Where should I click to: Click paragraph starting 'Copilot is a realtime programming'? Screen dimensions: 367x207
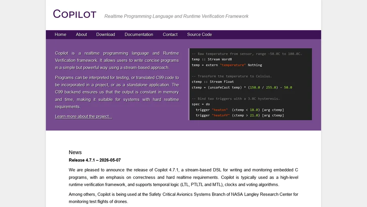117,60
